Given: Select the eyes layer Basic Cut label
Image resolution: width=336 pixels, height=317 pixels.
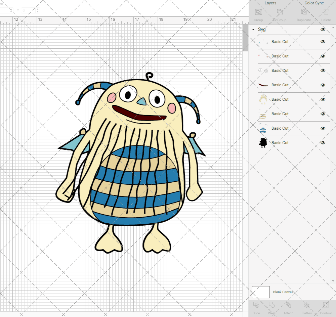Looking at the screenshot, I should (x=280, y=71).
